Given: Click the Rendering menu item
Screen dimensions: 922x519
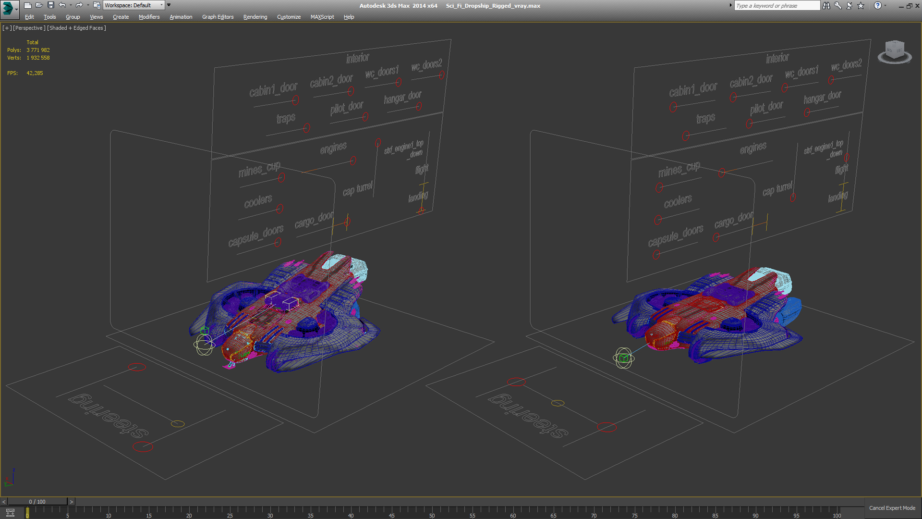Looking at the screenshot, I should [255, 17].
